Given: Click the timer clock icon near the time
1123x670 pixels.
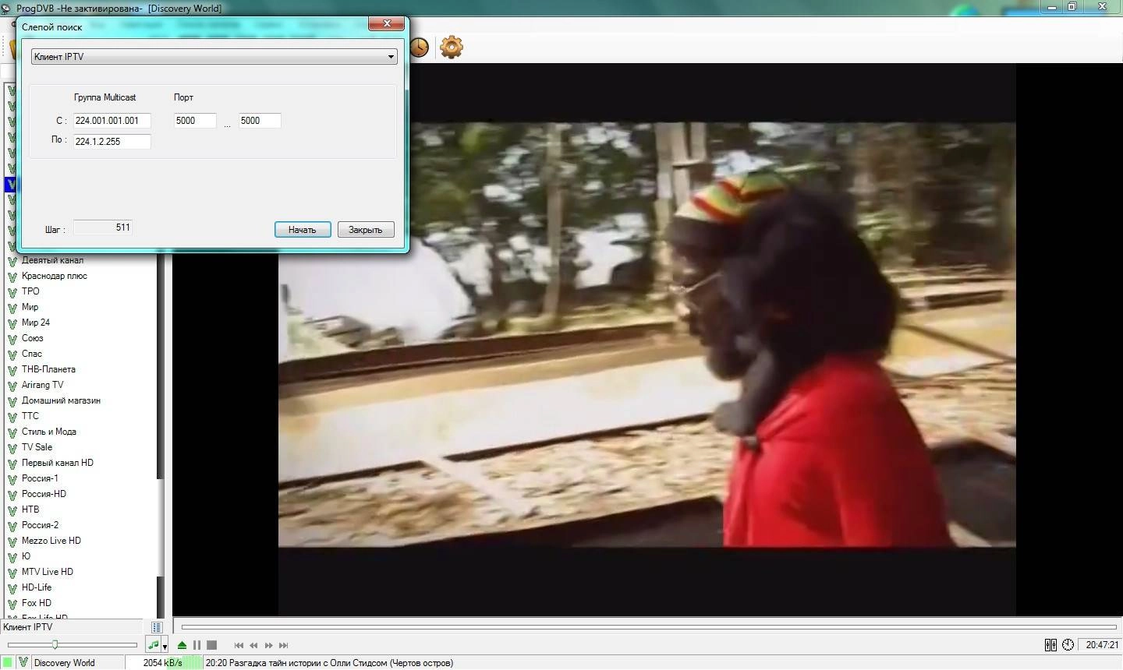Looking at the screenshot, I should point(1068,645).
